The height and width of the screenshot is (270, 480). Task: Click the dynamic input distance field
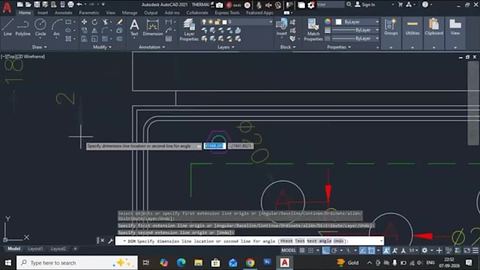(x=215, y=146)
